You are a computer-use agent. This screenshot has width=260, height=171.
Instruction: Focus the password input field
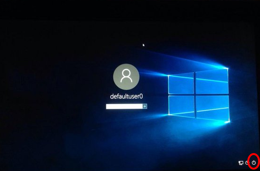tap(124, 106)
